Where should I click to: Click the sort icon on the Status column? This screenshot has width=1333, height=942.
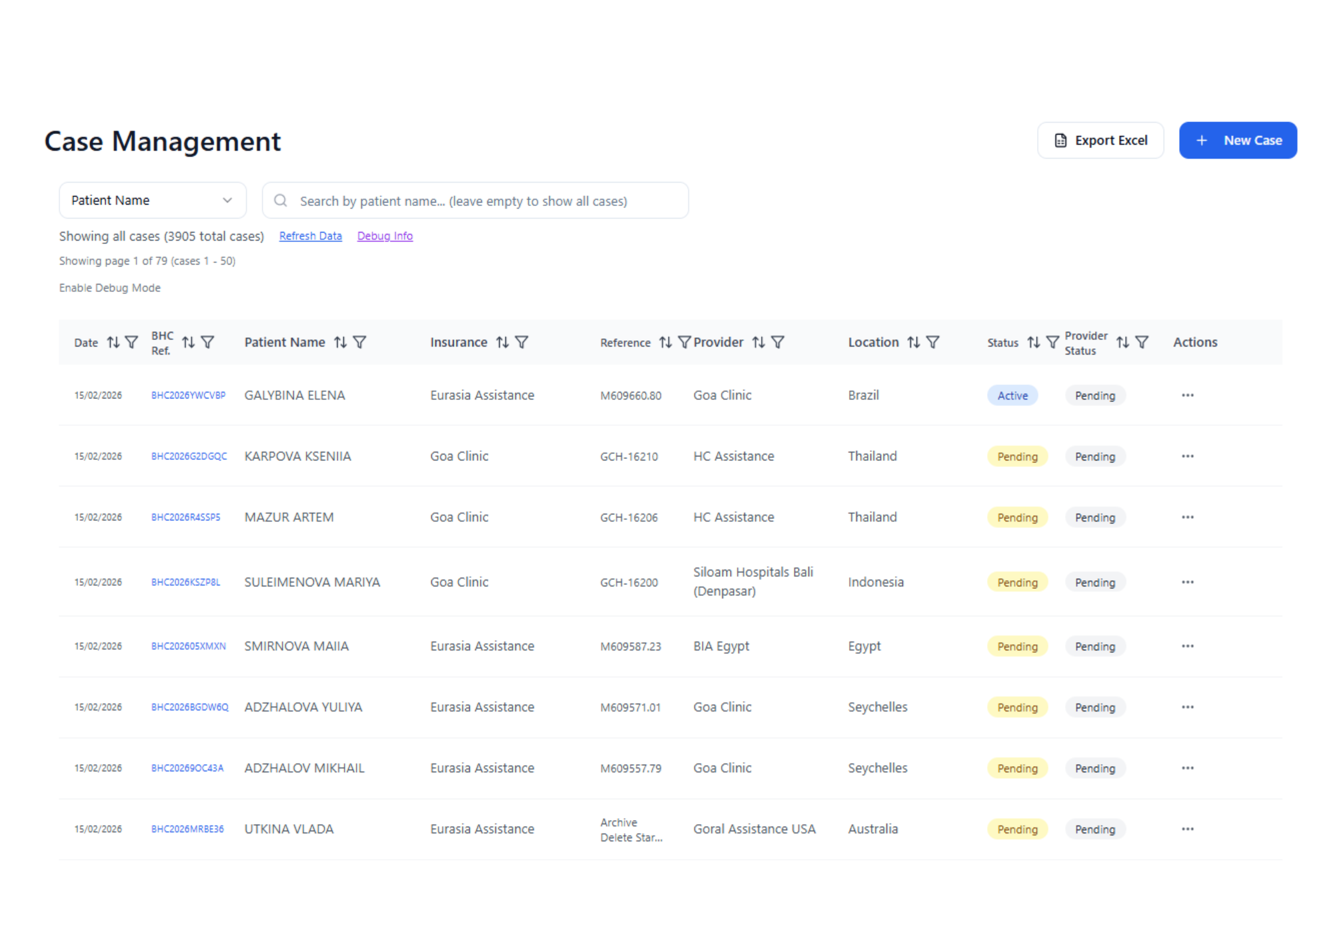[x=1034, y=342]
